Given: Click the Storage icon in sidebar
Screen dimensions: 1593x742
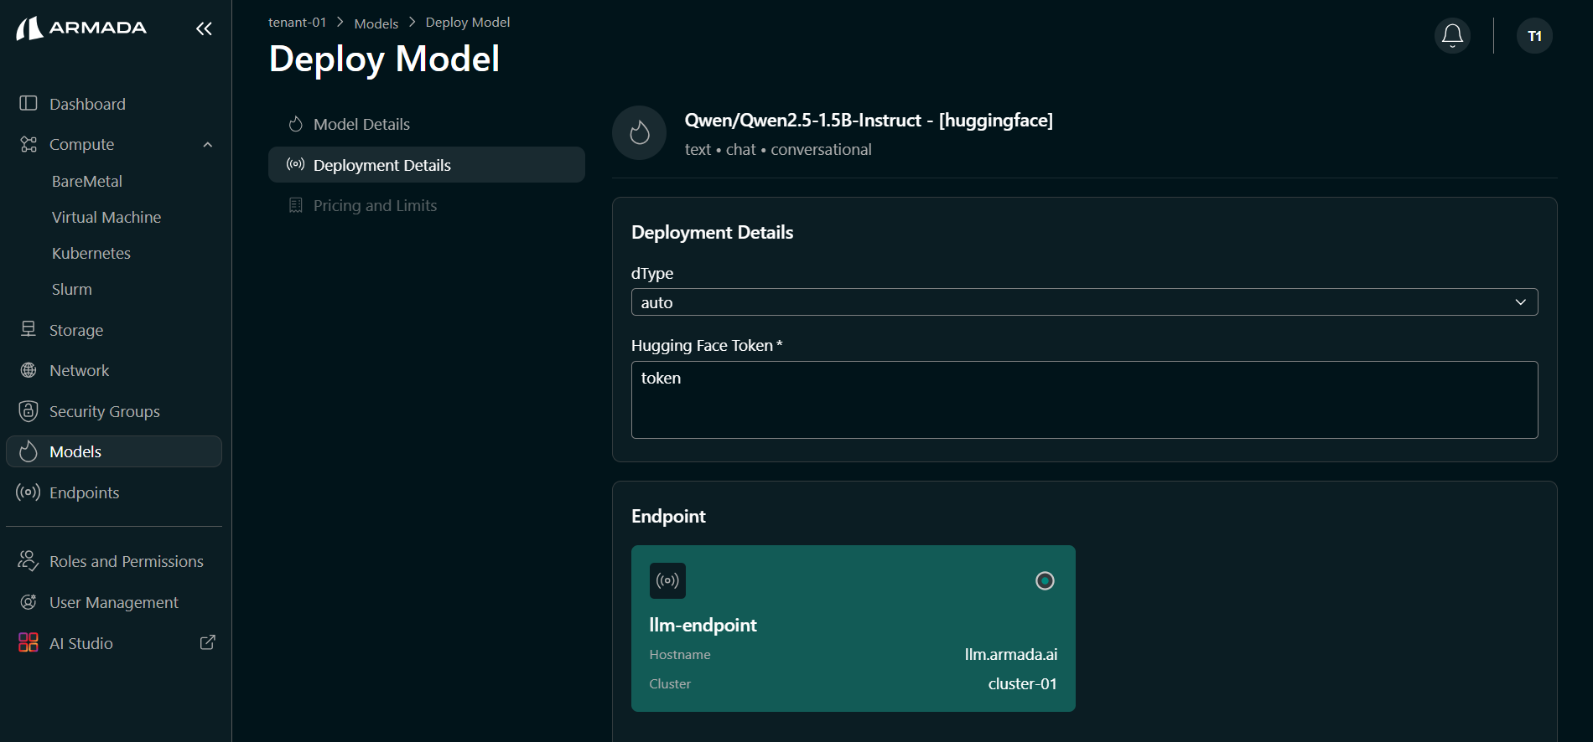Looking at the screenshot, I should click(29, 329).
